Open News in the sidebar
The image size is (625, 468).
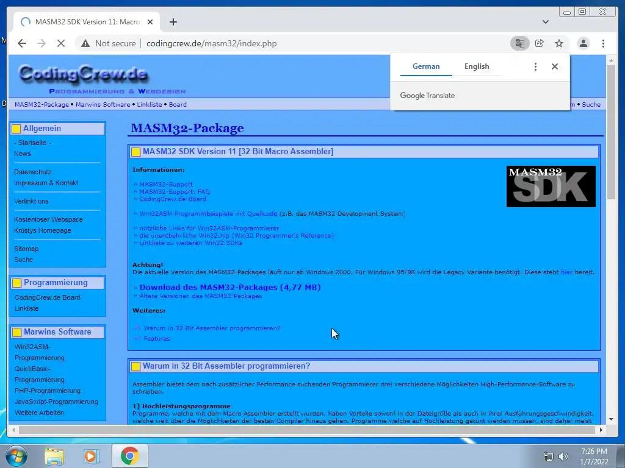coord(23,154)
